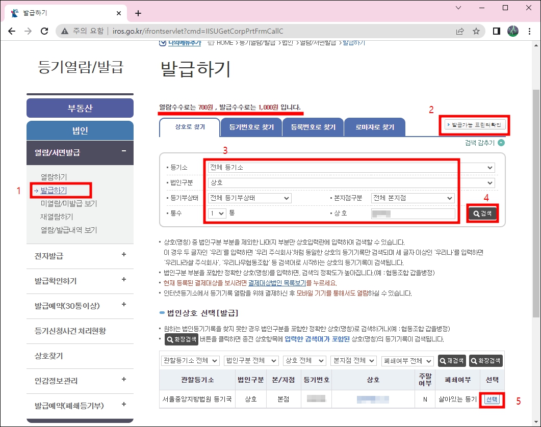Reload the page with the browser refresh icon

[x=44, y=31]
